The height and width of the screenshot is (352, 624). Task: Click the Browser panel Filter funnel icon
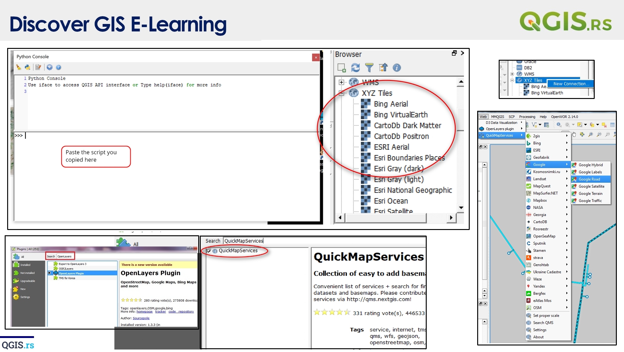coord(369,68)
